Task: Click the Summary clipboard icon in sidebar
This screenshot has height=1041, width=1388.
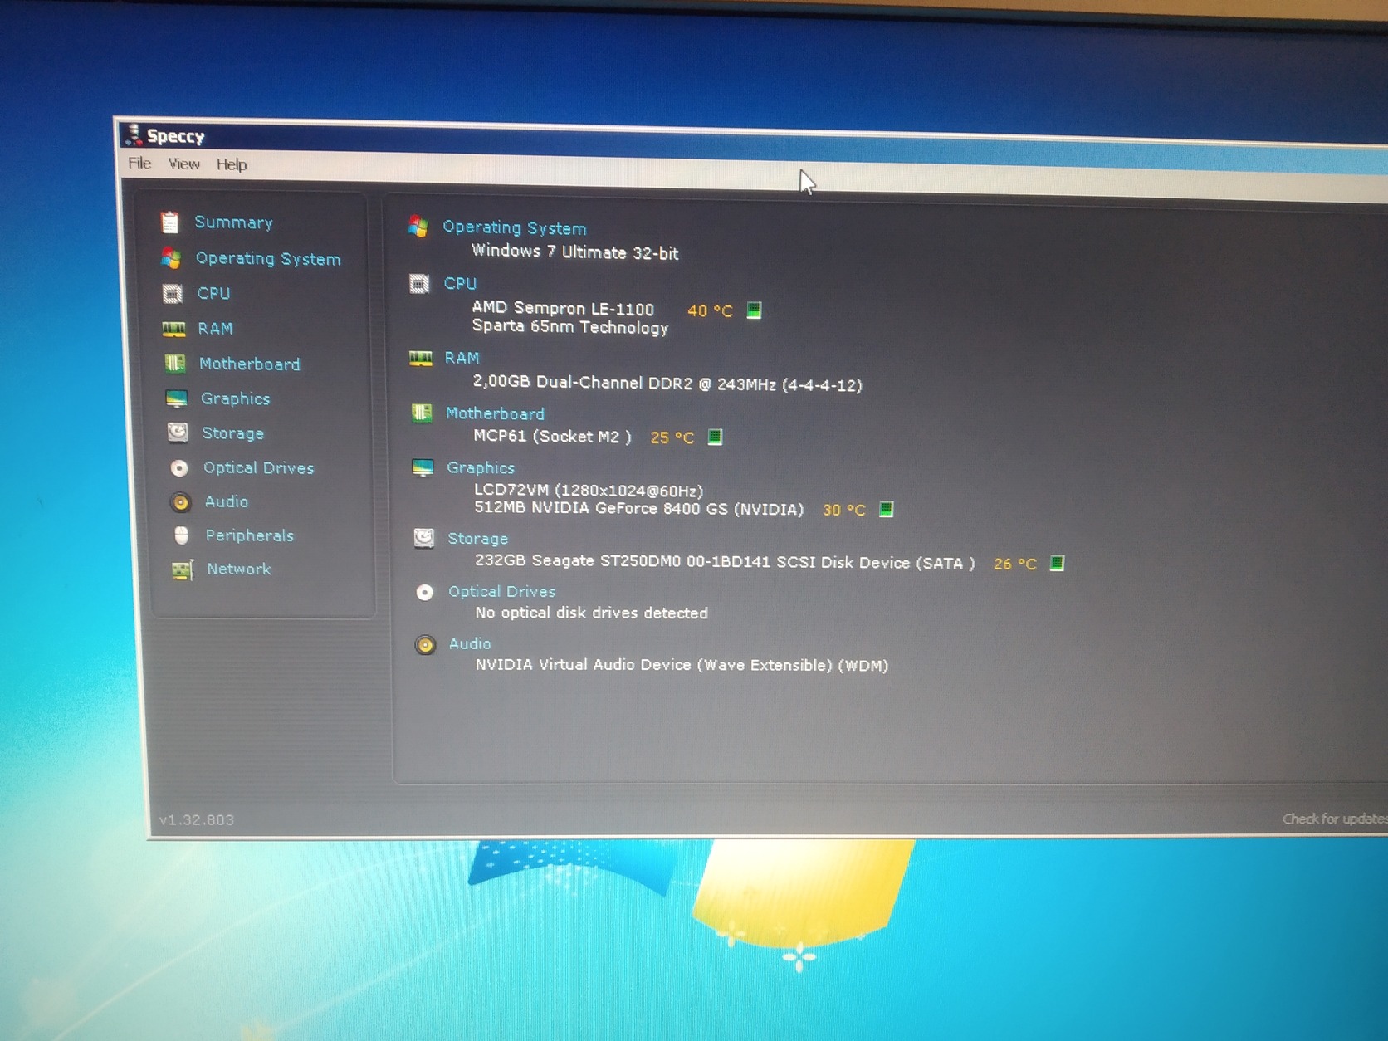Action: [170, 222]
